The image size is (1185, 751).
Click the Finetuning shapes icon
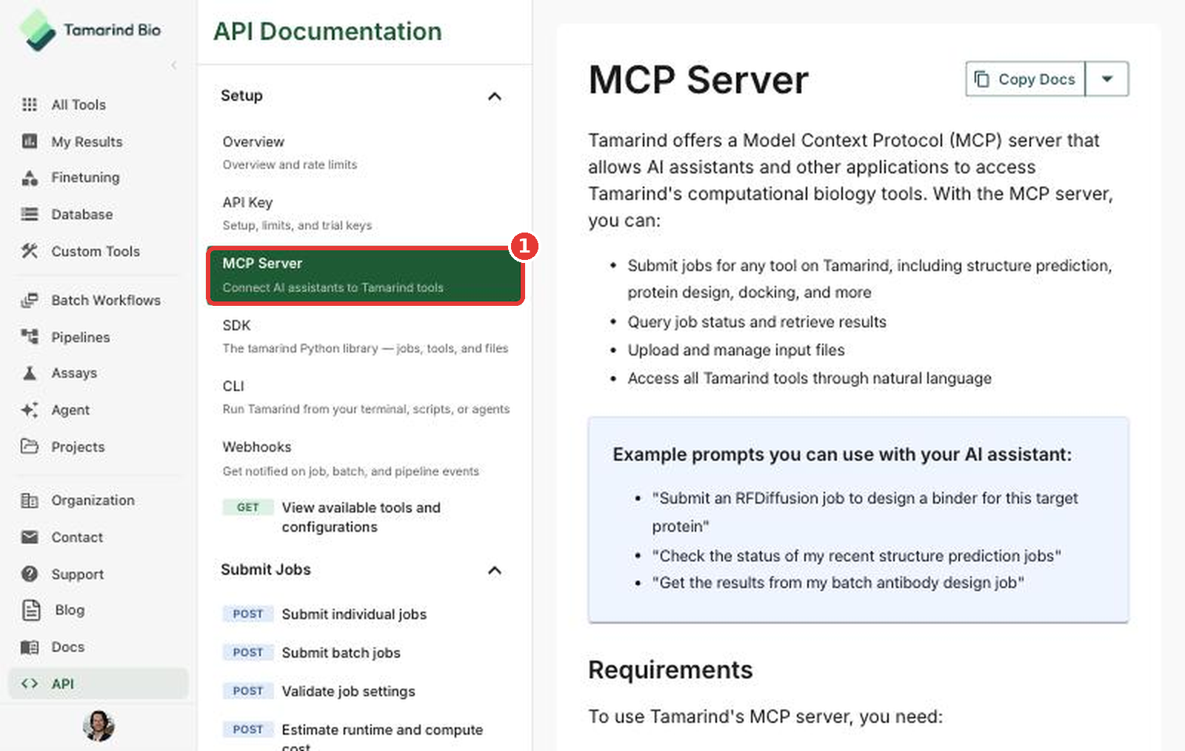click(x=30, y=178)
